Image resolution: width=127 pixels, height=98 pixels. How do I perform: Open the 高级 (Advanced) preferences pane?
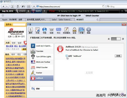[x=89, y=31]
